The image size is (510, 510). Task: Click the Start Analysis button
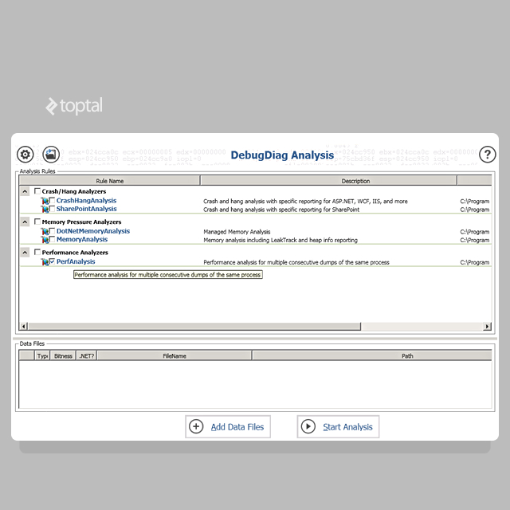338,426
